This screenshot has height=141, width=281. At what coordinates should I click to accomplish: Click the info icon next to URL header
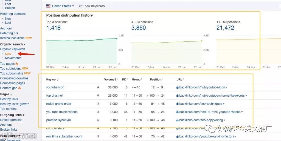tap(183, 79)
